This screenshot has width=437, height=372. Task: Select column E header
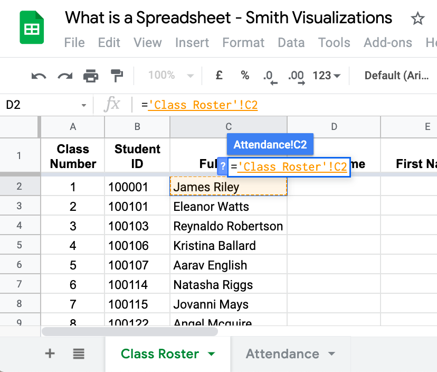click(409, 127)
